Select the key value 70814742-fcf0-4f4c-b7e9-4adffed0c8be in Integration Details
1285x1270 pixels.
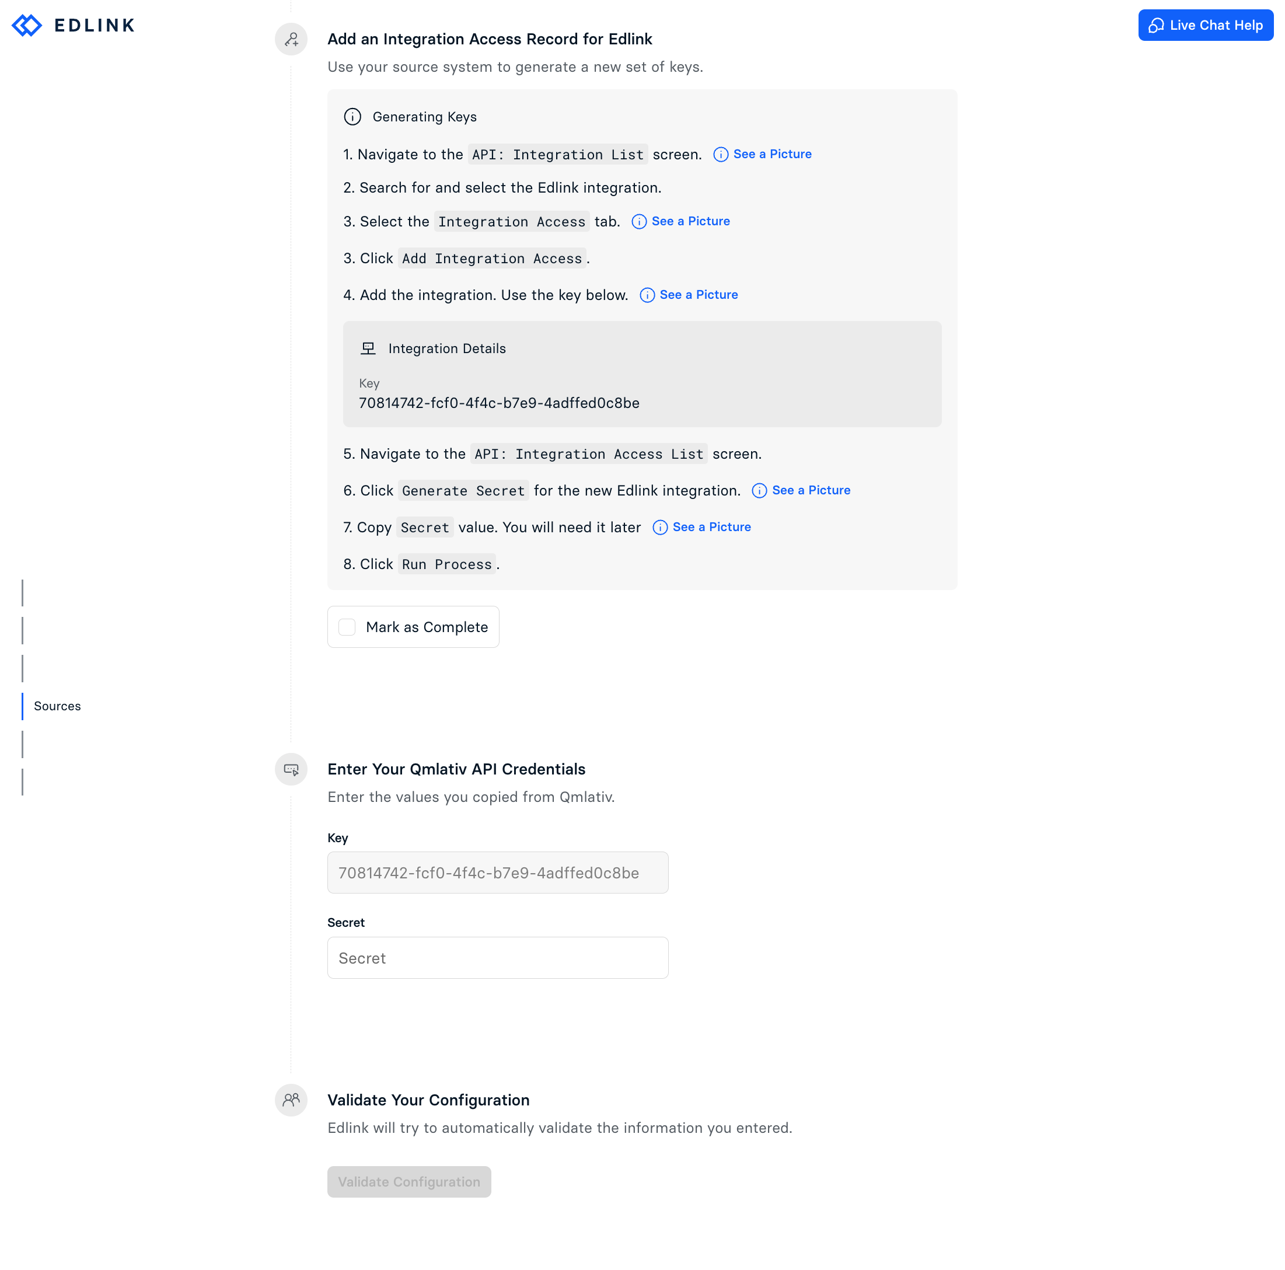(499, 403)
